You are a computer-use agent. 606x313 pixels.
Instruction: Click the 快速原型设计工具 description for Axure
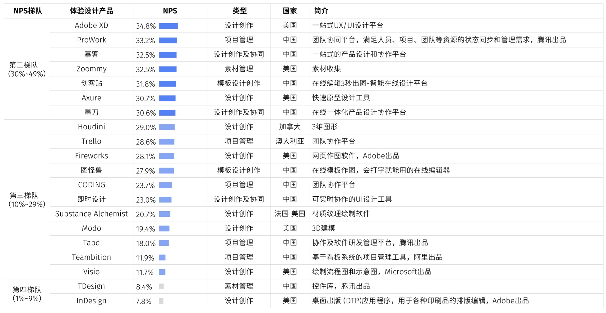[341, 98]
